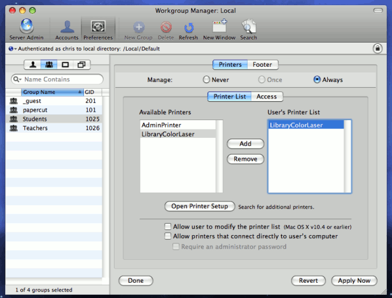Click the Add printer button
This screenshot has height=298, width=392.
pyautogui.click(x=245, y=144)
